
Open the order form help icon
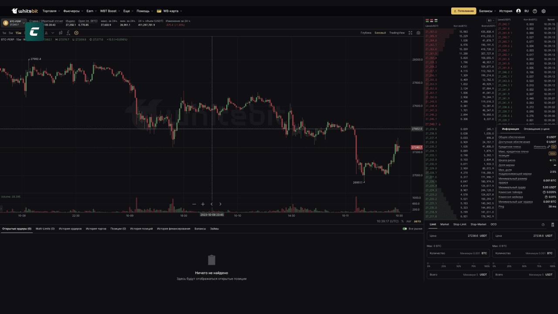(543, 225)
